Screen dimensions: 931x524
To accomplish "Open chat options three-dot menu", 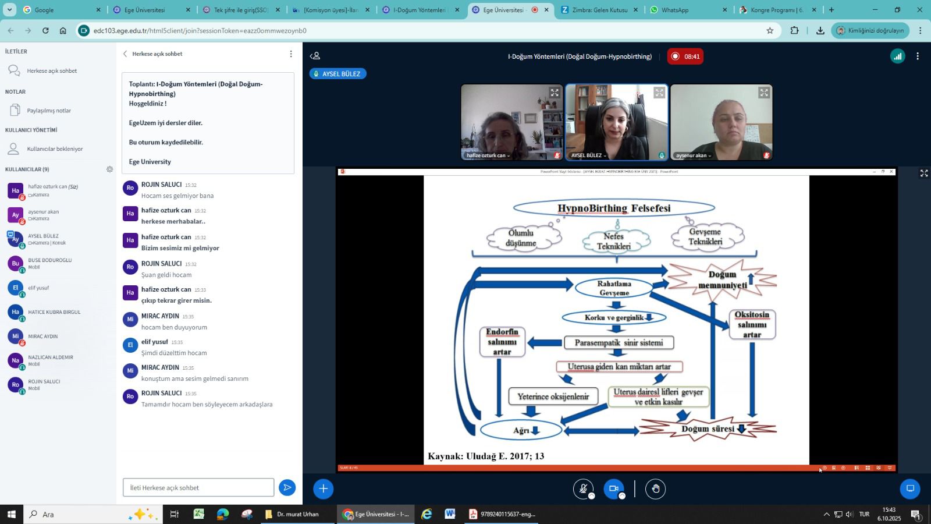I will point(291,54).
